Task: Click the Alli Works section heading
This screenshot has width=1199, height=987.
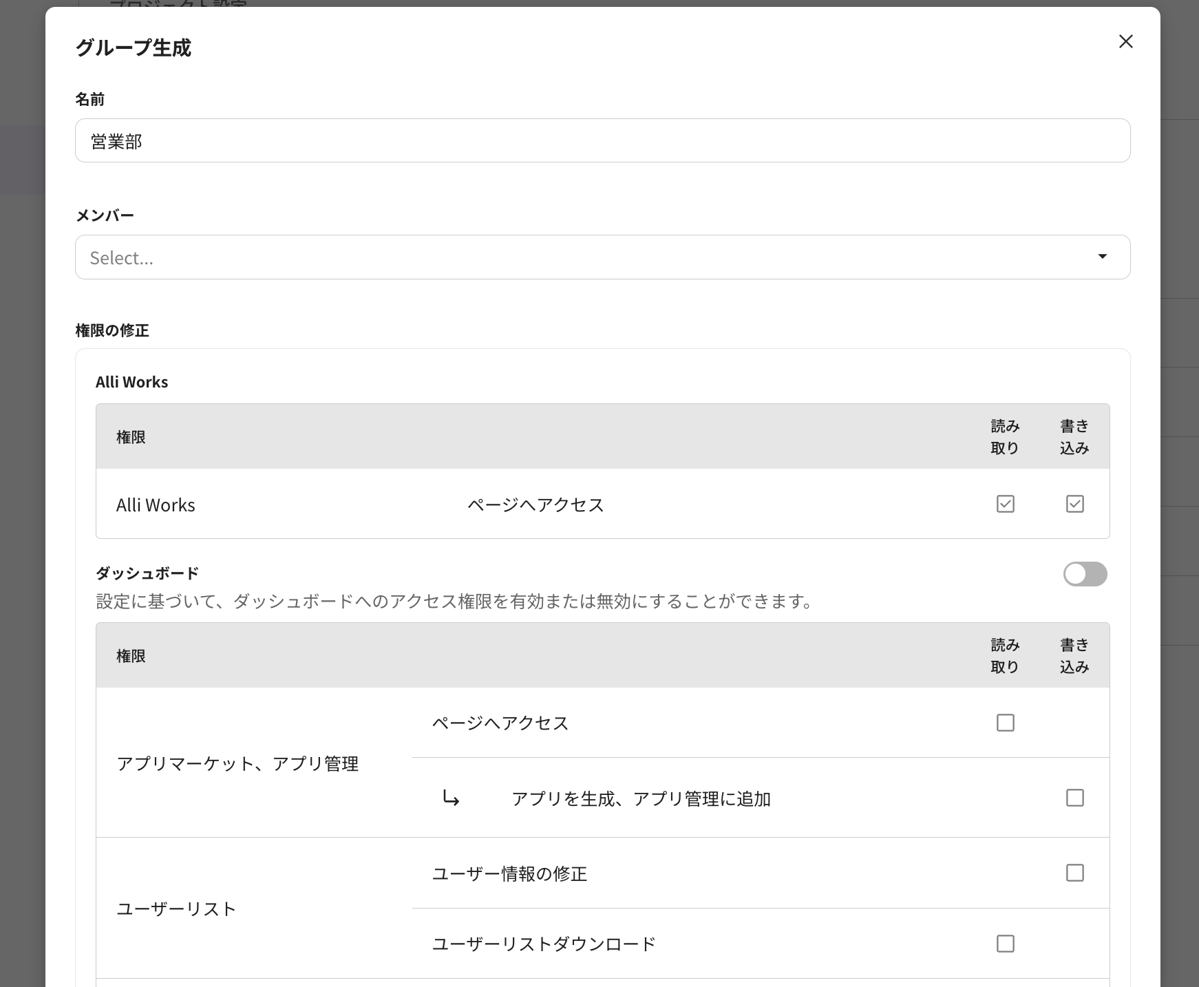Action: click(x=131, y=382)
